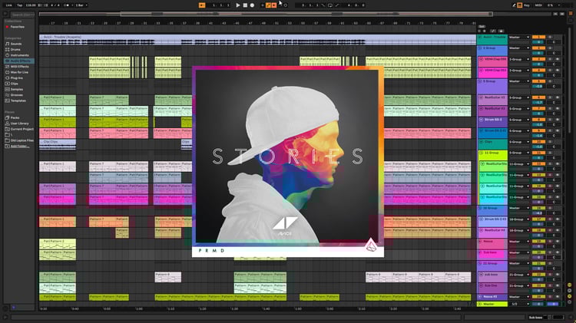The width and height of the screenshot is (576, 323).
Task: Select Clips browser category
Action: (x=15, y=84)
